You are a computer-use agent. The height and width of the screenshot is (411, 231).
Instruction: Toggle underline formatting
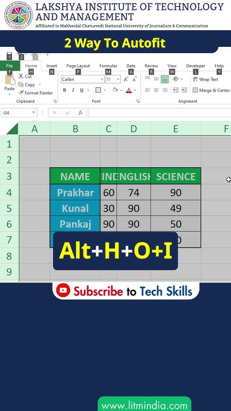tap(82, 90)
